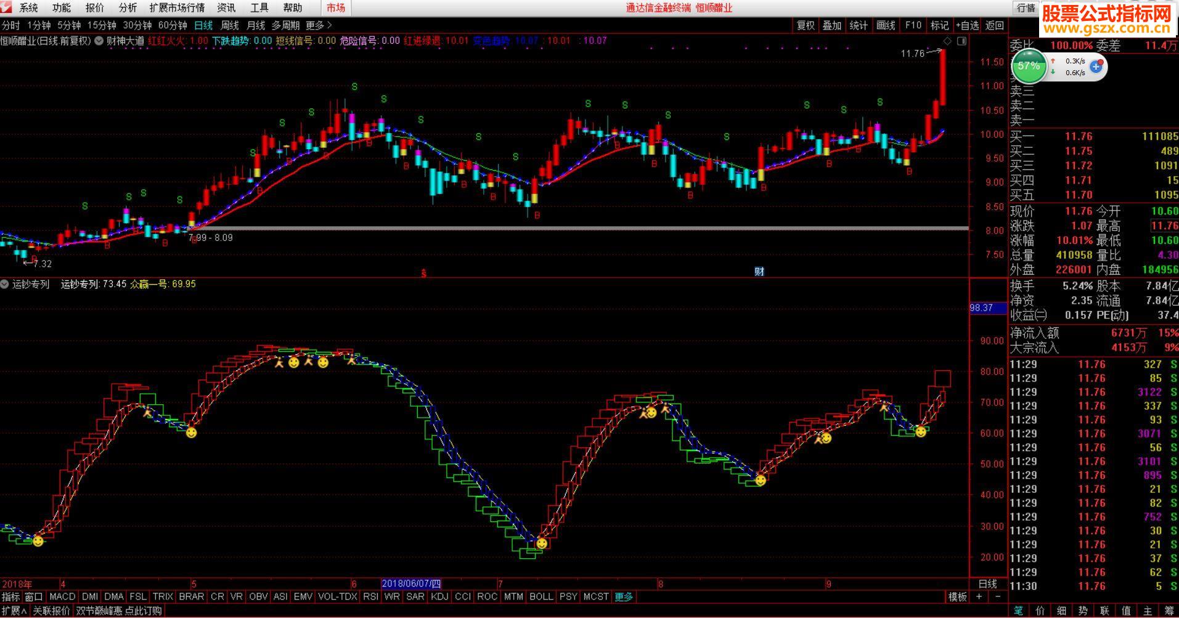Click the green 57% memory ball

(1029, 65)
